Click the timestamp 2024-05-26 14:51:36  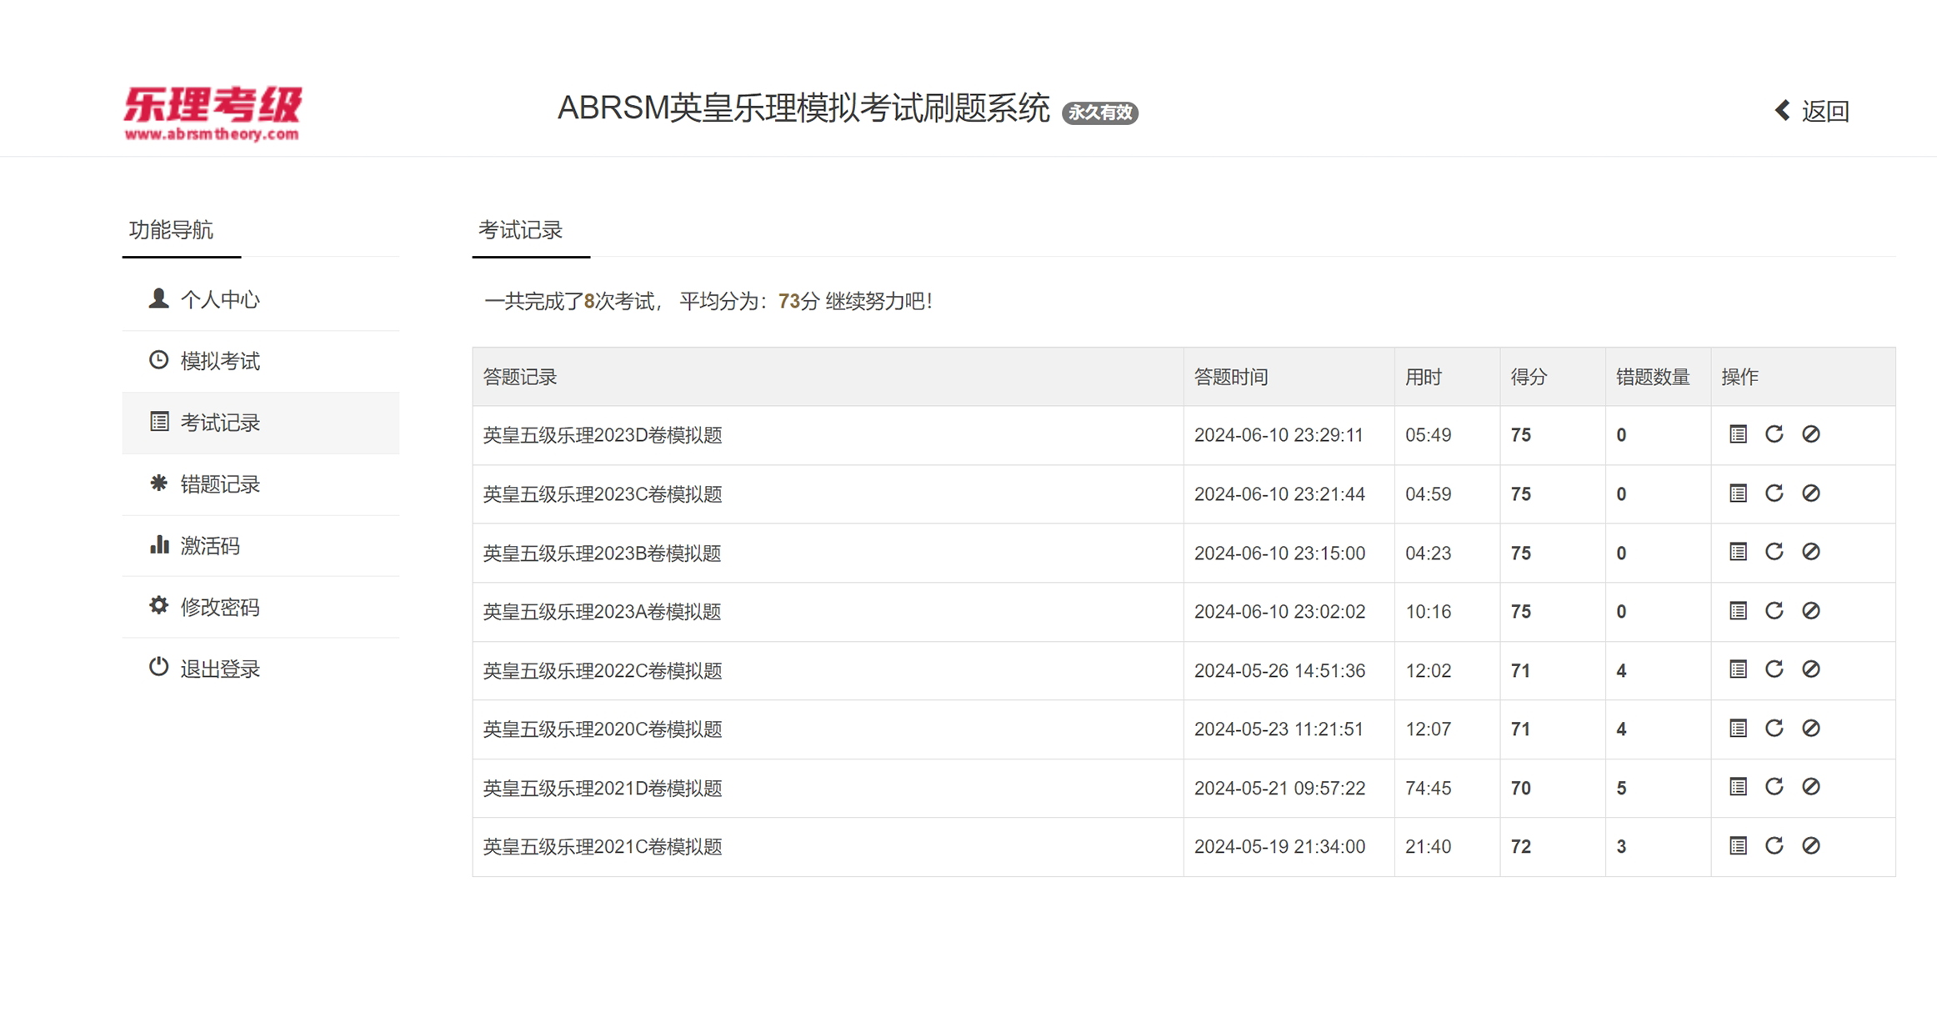point(1280,671)
